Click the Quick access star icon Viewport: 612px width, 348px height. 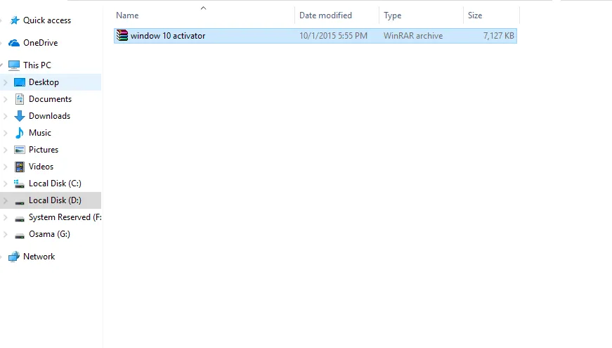[15, 20]
